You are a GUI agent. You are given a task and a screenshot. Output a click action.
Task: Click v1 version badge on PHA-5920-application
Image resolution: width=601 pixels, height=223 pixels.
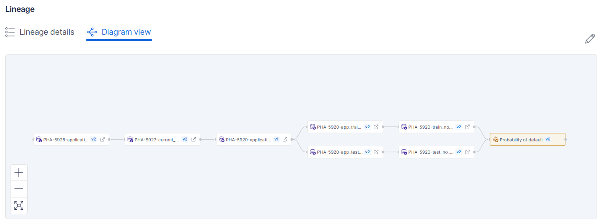coord(276,139)
